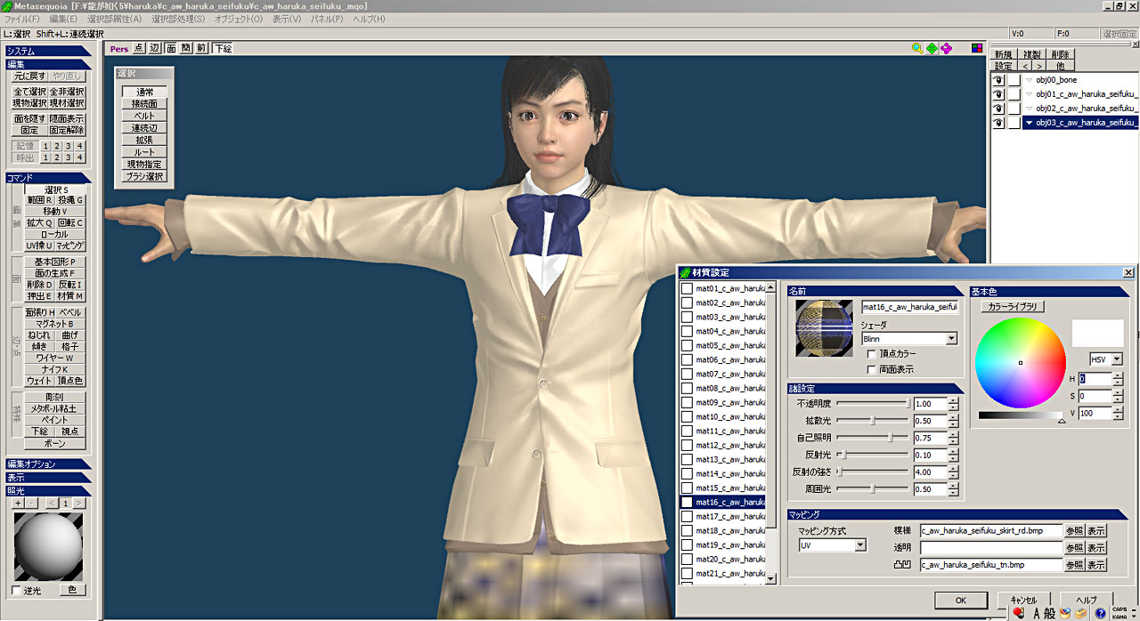Select the マグネット B magnet tool
This screenshot has height=621, width=1140.
(54, 324)
